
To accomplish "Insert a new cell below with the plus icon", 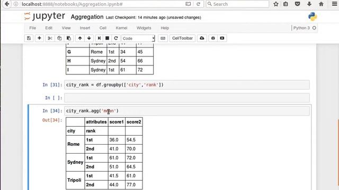I will coord(39,39).
